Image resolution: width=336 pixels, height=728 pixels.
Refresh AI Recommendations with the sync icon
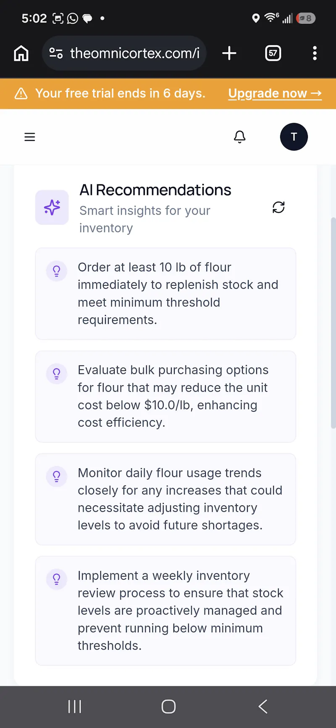pos(278,208)
